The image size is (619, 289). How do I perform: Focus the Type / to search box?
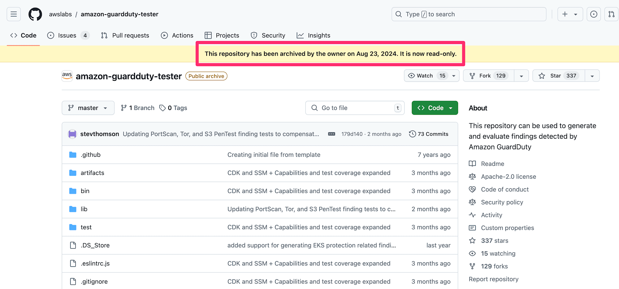(x=469, y=14)
